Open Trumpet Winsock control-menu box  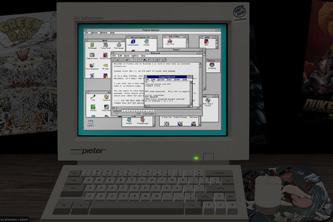[x=145, y=77]
